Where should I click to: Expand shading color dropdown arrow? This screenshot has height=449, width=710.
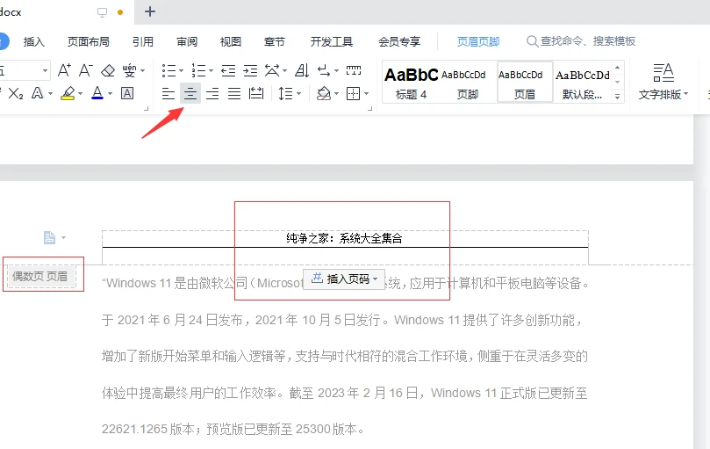336,94
